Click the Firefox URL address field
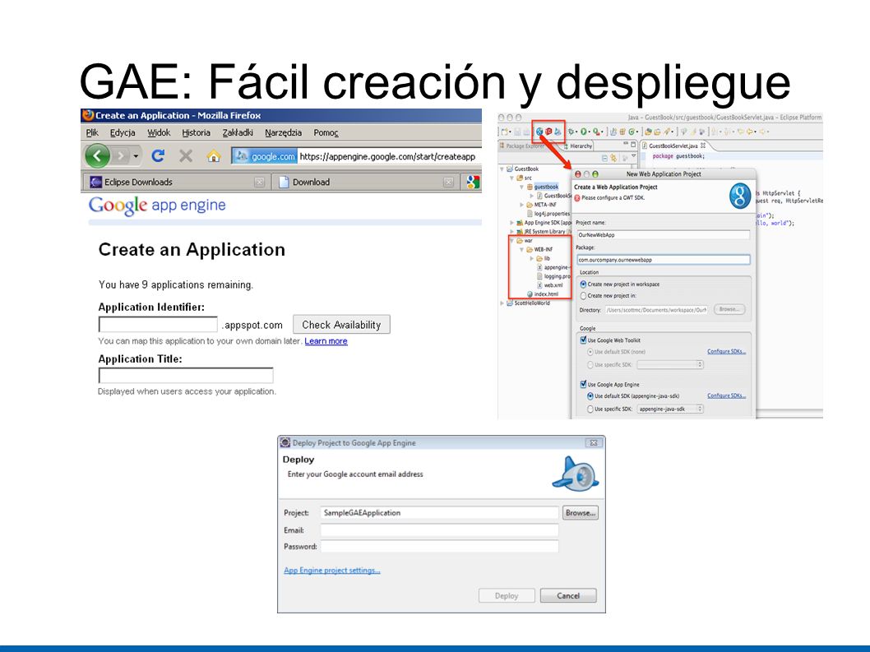The width and height of the screenshot is (870, 652). (389, 156)
